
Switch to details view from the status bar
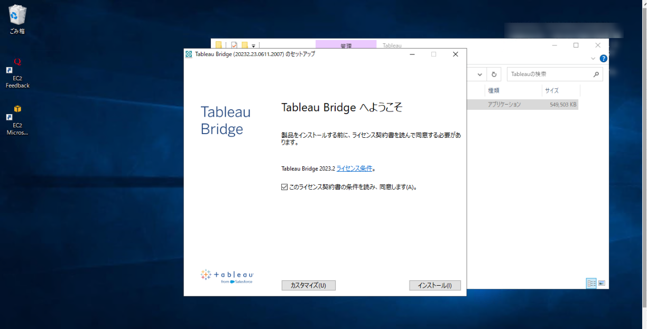point(590,283)
